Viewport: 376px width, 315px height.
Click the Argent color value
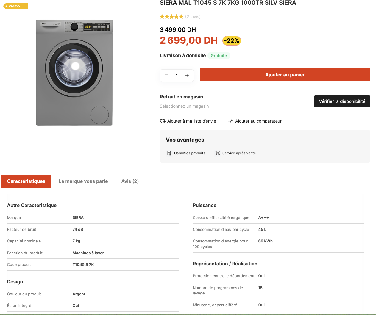(79, 294)
